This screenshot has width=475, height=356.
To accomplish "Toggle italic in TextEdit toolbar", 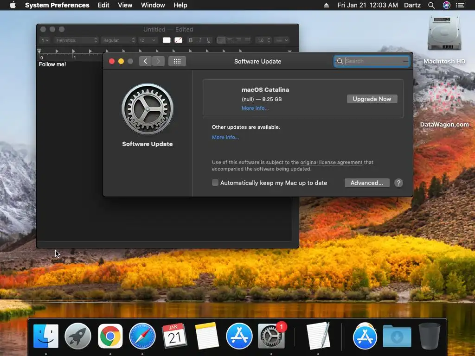I will [x=199, y=40].
